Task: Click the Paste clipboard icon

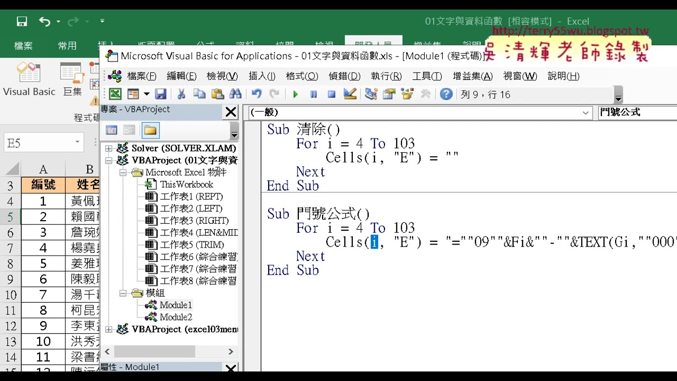Action: pos(217,94)
